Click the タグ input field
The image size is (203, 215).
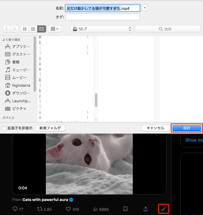(x=103, y=17)
